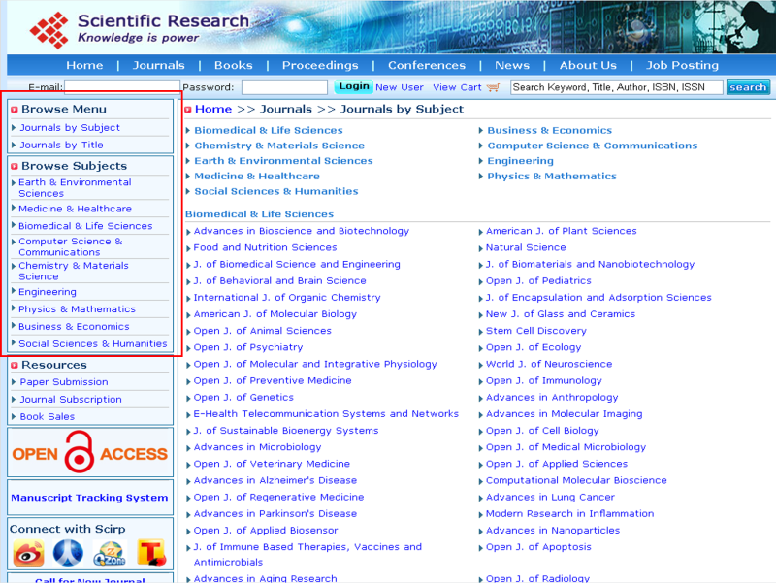The height and width of the screenshot is (583, 776).
Task: Browse Biomedical & Life Sciences in sidebar
Action: [x=85, y=226]
